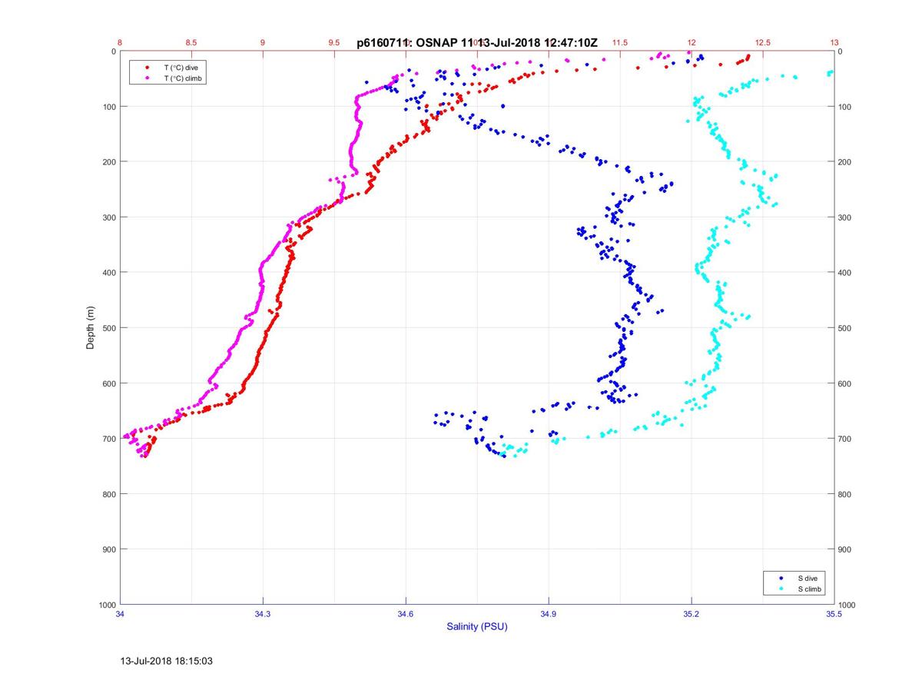922x680 pixels.
Task: Click the 'Salinity (PSU)' axis label
Action: (x=477, y=627)
